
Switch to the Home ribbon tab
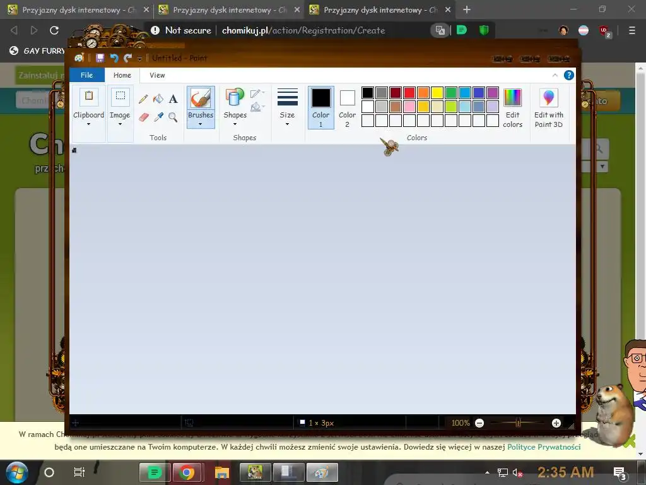[122, 75]
